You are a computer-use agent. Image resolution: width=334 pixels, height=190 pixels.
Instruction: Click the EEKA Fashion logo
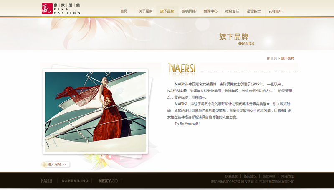(61, 9)
